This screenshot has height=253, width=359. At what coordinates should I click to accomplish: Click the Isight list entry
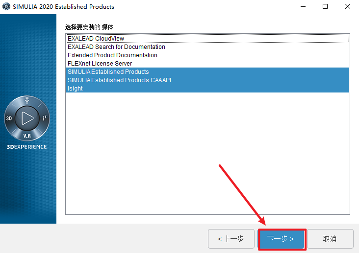[75, 89]
